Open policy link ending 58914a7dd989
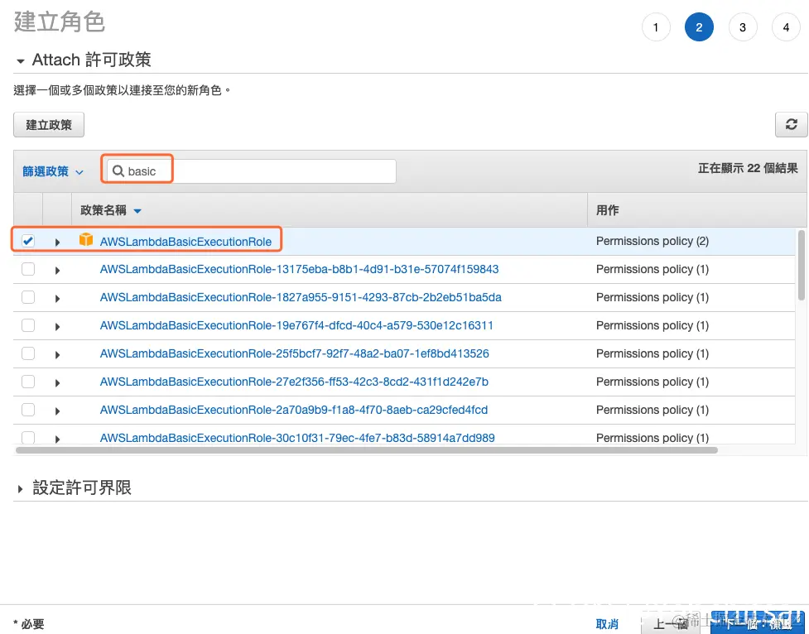Screen dimensions: 809x634 coord(297,438)
